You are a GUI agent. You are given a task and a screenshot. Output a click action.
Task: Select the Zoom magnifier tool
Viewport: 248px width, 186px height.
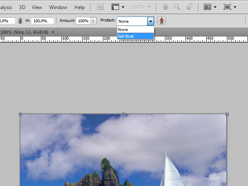point(177,7)
